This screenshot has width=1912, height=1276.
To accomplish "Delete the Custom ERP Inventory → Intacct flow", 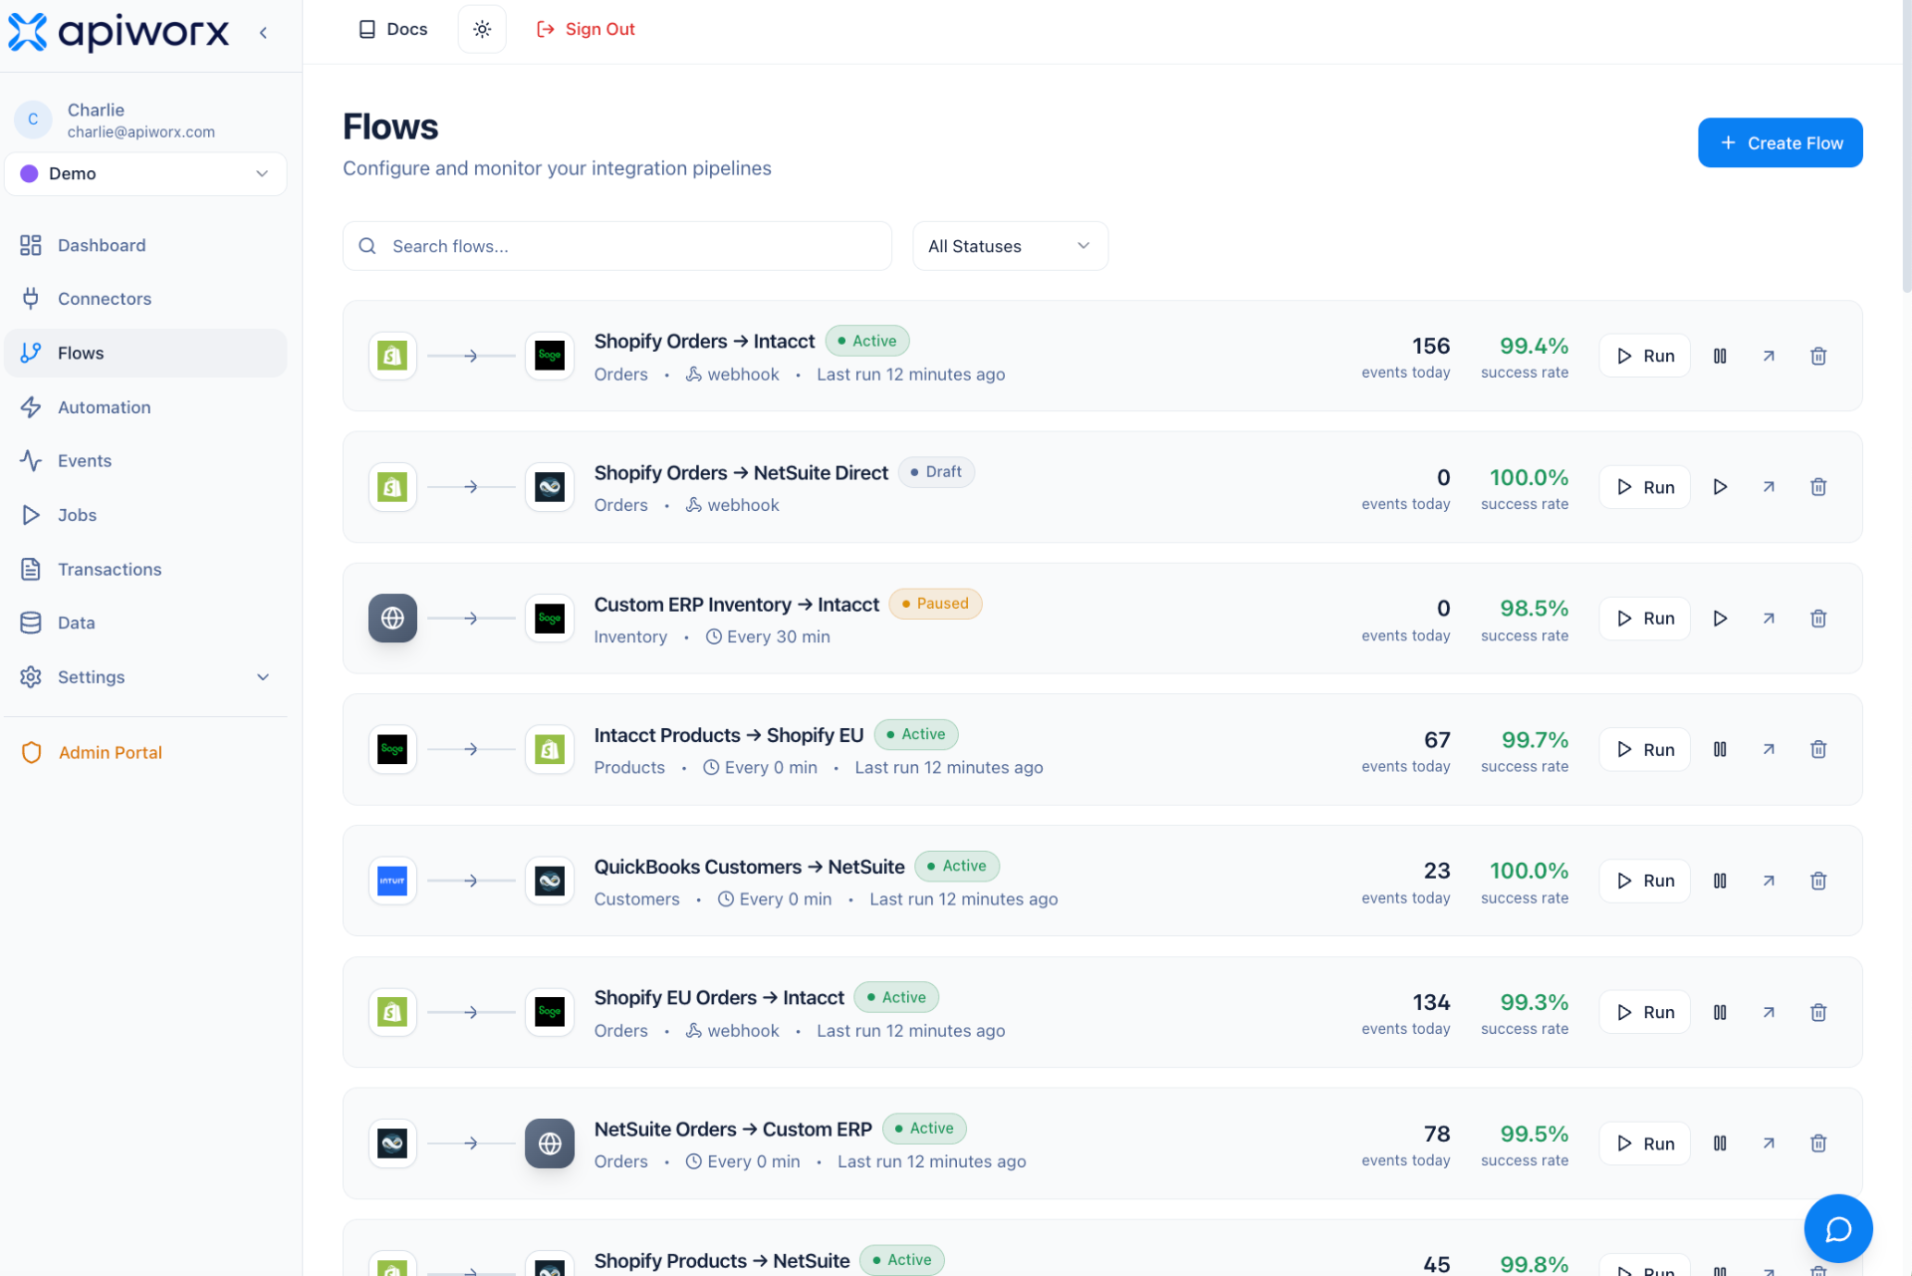I will 1818,618.
